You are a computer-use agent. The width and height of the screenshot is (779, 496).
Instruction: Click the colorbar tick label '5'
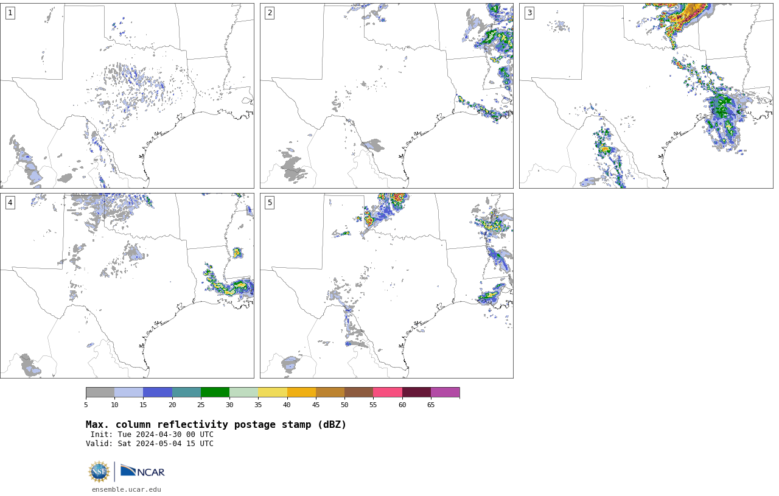tap(86, 405)
